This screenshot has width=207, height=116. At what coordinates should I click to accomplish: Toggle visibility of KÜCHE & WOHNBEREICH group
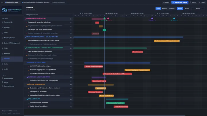click(71, 85)
